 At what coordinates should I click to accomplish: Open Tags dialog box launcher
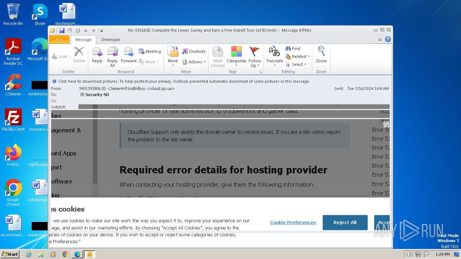coord(260,72)
